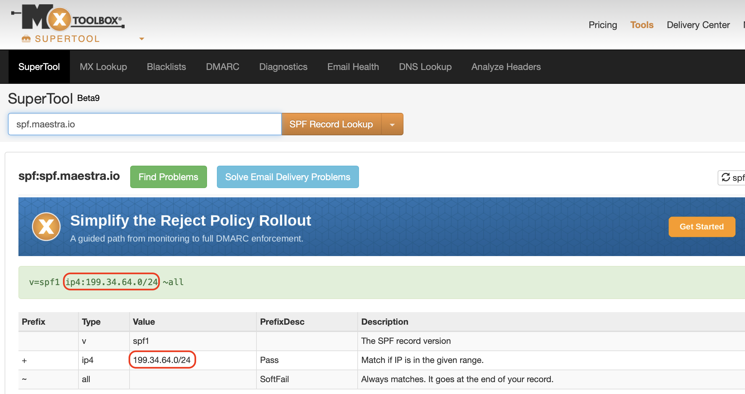Image resolution: width=745 pixels, height=394 pixels.
Task: Click the Beta9 label
Action: click(88, 98)
